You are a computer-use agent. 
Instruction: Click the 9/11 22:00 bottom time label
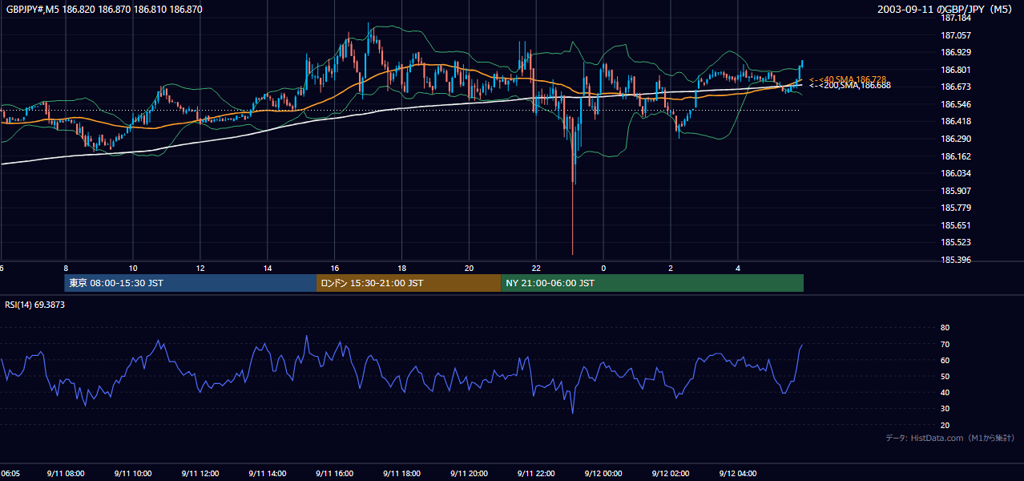tap(536, 473)
